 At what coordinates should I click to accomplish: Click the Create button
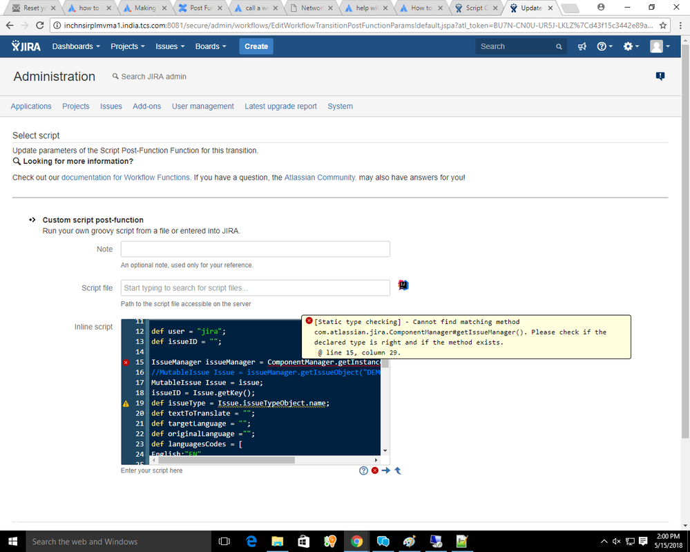[256, 46]
